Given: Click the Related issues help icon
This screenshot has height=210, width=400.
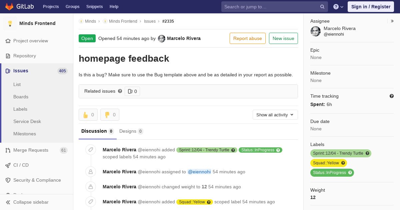Looking at the screenshot, I should tap(120, 91).
